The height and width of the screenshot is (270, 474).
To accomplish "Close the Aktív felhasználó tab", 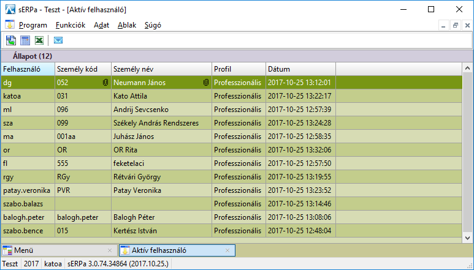I will (227, 250).
